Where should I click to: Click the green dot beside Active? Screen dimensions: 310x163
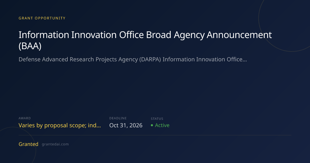152,125
